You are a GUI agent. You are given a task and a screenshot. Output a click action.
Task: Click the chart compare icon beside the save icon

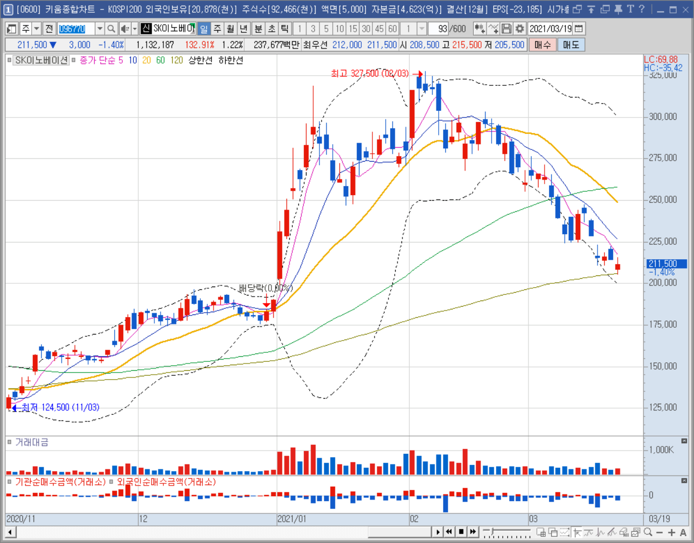tap(493, 28)
